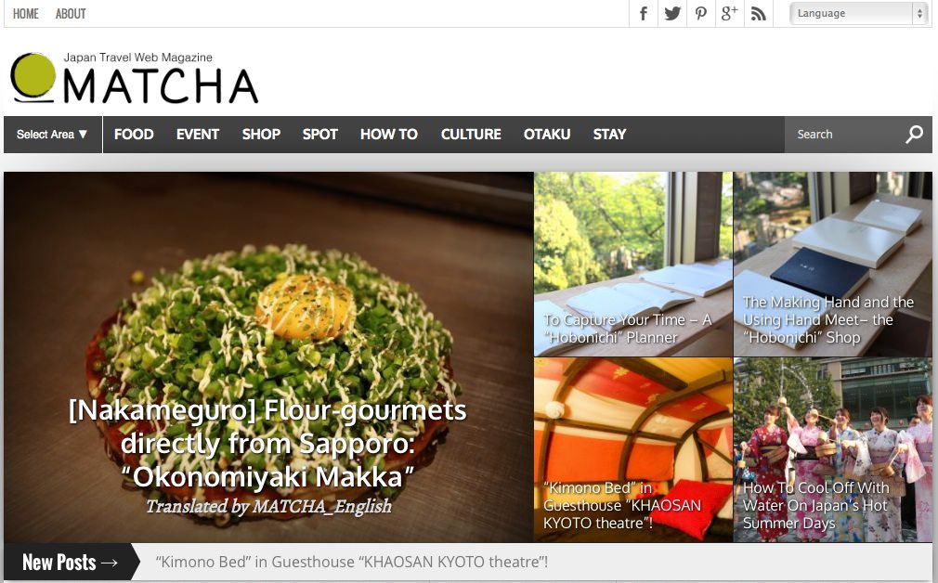Open the HOW TO section
Image resolution: width=938 pixels, height=583 pixels.
389,135
